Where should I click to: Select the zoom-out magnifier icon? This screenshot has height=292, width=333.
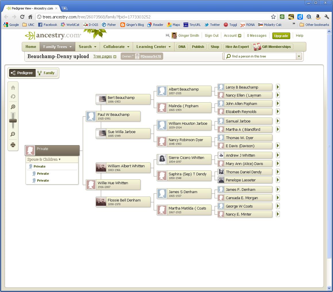tap(13, 134)
